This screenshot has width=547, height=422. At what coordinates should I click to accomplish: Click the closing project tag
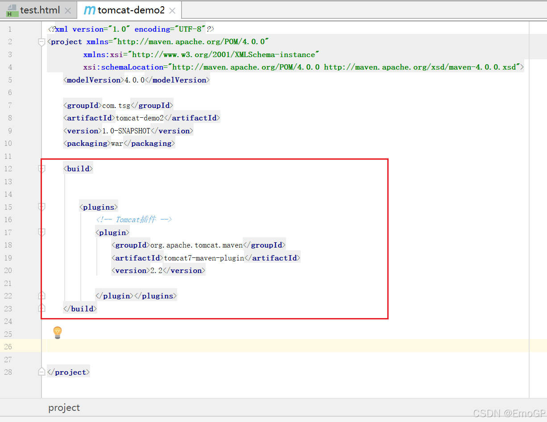[x=68, y=372]
